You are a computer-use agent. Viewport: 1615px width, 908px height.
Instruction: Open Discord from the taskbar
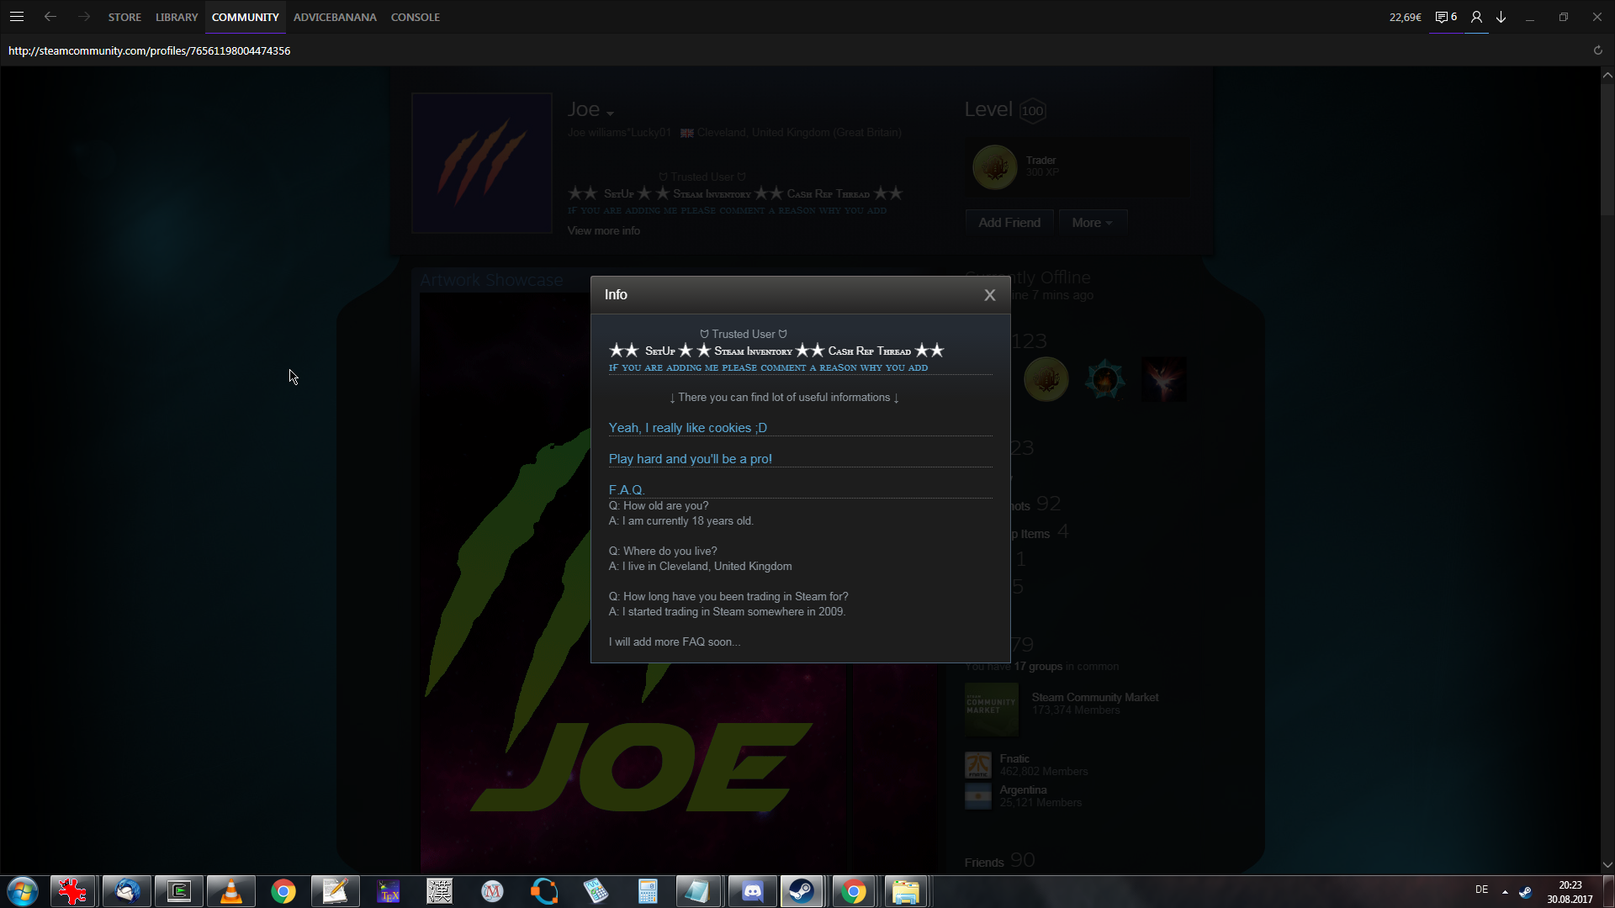(x=752, y=891)
